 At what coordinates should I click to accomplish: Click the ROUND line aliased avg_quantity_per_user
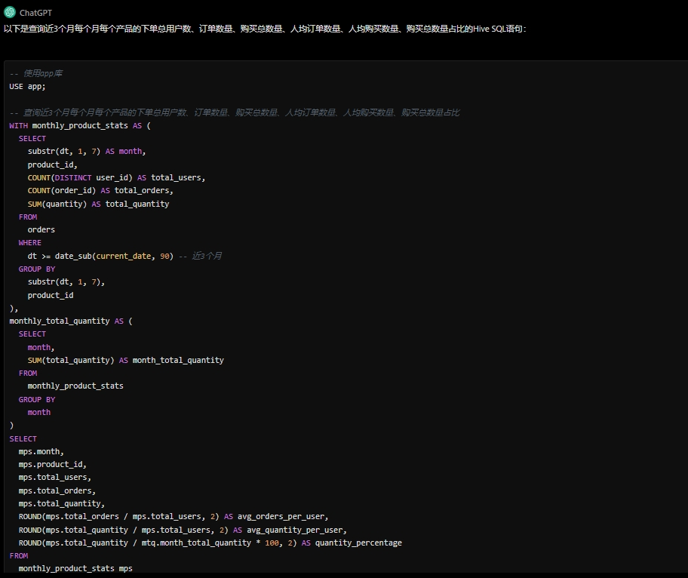point(183,530)
